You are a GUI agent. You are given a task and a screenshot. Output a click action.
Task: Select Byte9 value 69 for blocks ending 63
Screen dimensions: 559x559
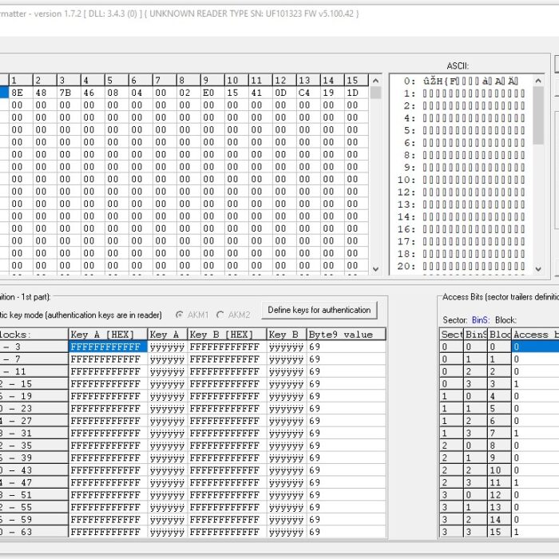pos(346,532)
